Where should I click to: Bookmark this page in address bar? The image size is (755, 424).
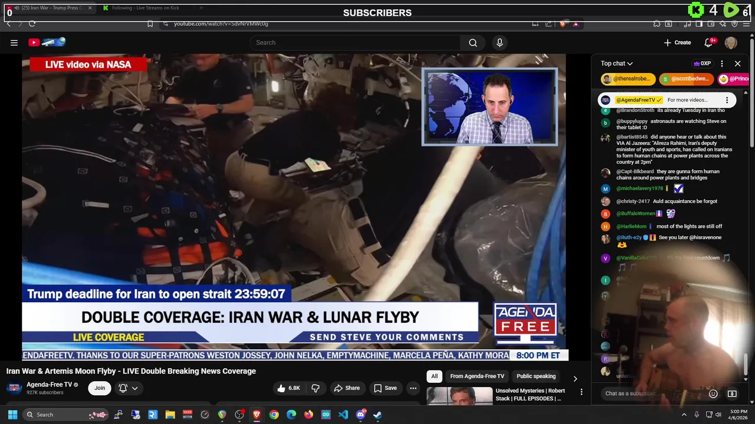coord(150,24)
